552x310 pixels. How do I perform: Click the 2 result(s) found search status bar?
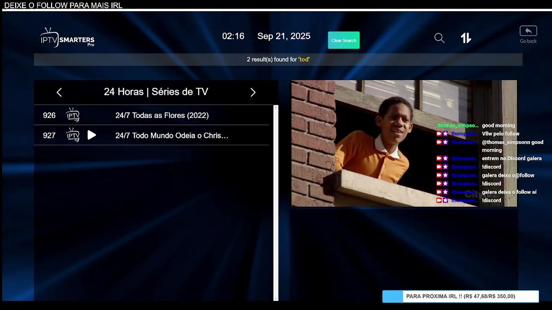[x=278, y=59]
